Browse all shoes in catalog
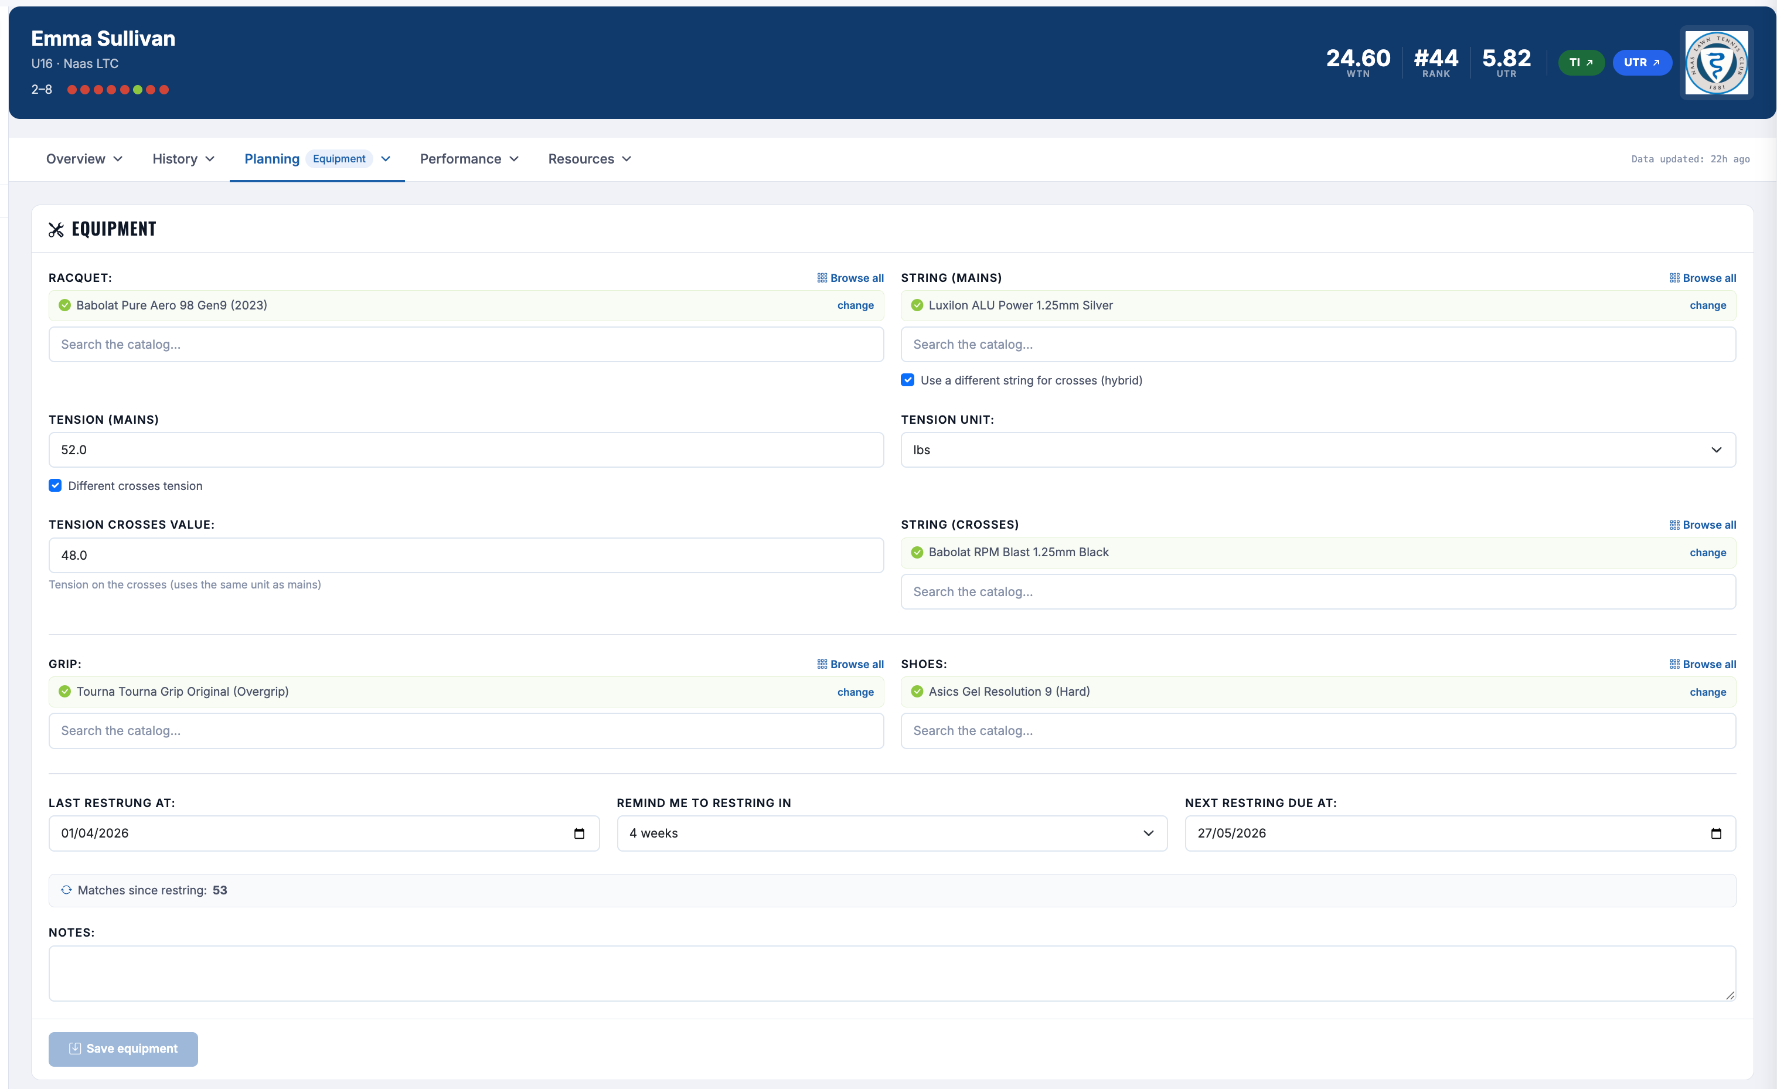1777x1089 pixels. pos(1702,664)
